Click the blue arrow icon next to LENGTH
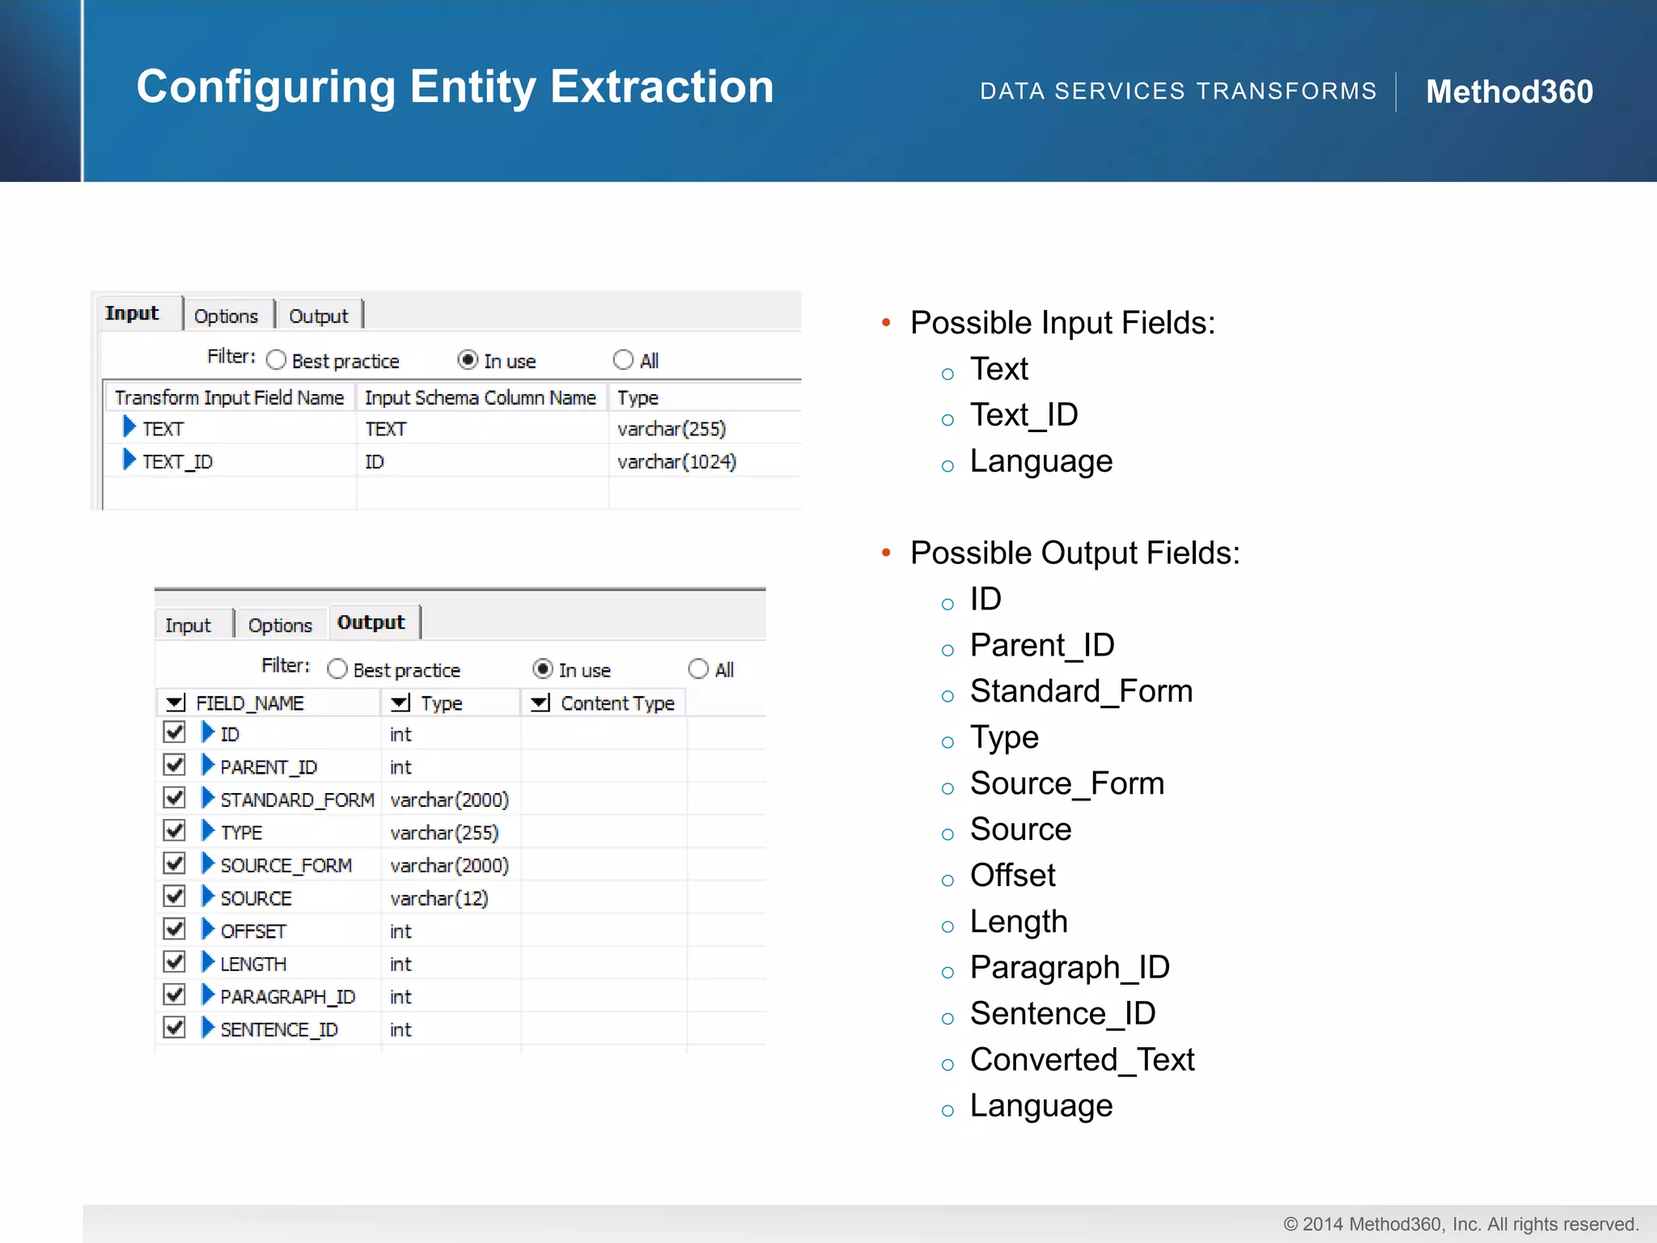Viewport: 1657px width, 1243px height. point(208,962)
